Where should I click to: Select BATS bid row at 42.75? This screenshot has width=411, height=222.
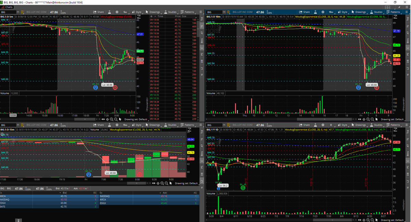49,207
